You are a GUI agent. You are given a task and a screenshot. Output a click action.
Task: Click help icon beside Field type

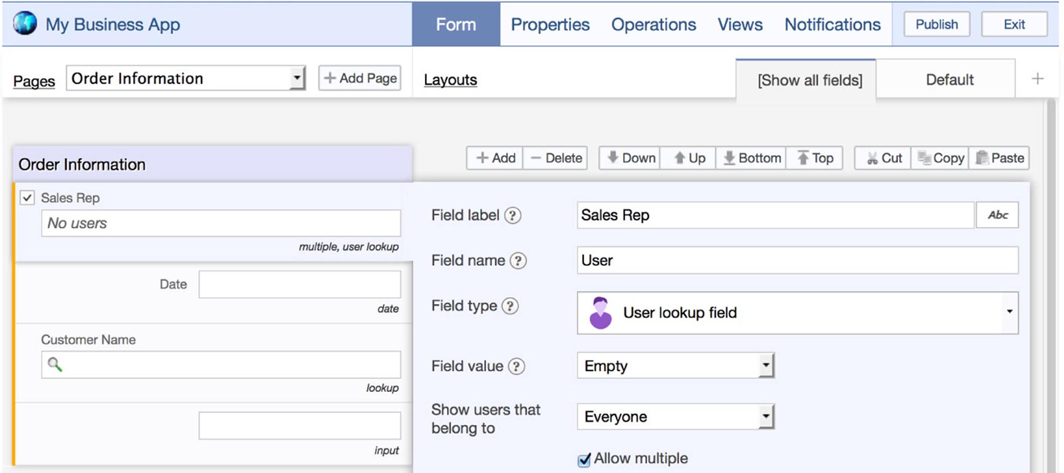(509, 306)
